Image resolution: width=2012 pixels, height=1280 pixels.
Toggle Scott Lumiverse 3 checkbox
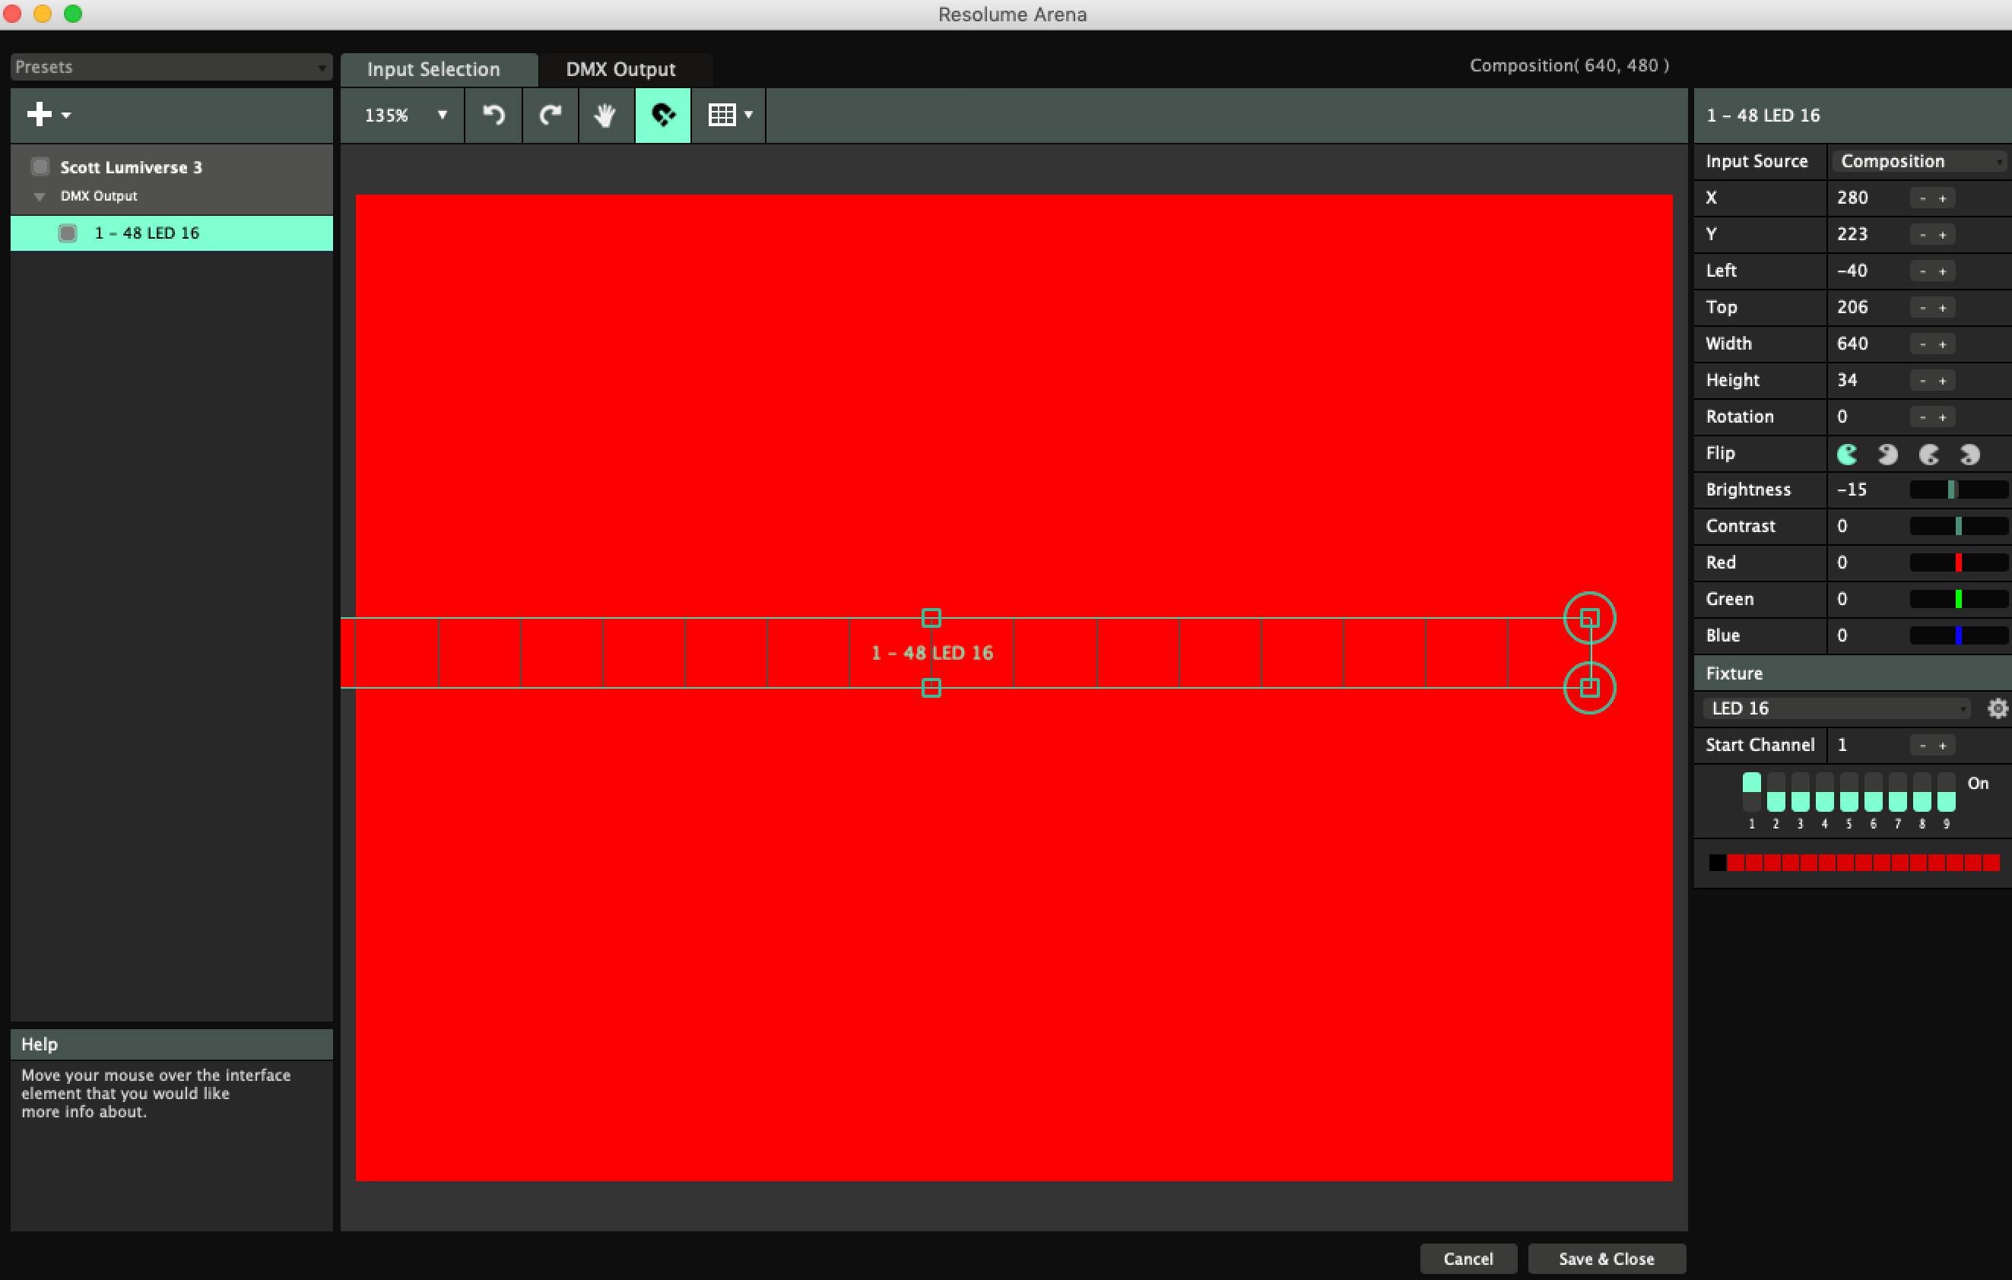tap(40, 167)
